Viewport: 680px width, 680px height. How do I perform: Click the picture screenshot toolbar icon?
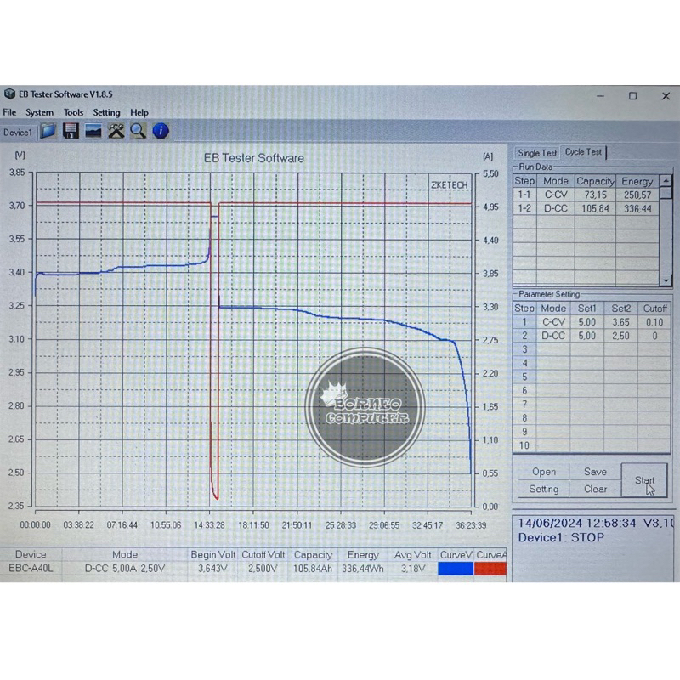[93, 131]
